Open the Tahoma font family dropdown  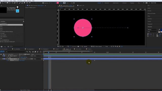pyautogui.click(x=152, y=30)
